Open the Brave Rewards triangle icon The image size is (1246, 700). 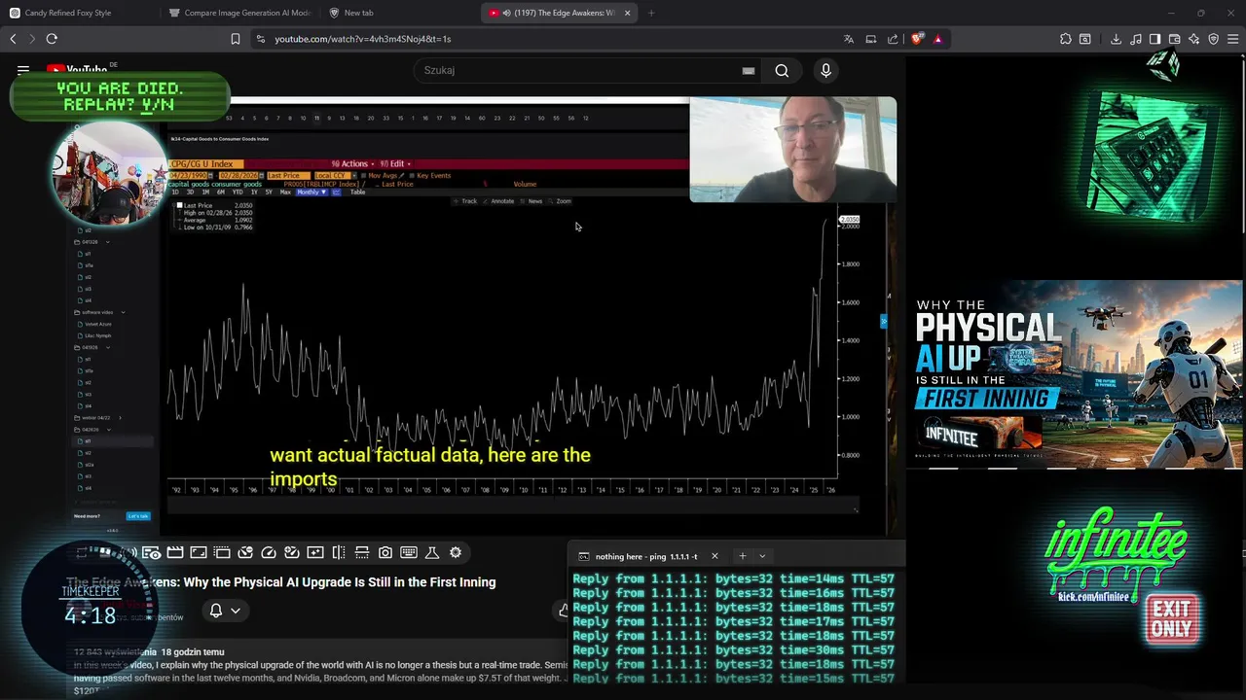[x=937, y=39]
